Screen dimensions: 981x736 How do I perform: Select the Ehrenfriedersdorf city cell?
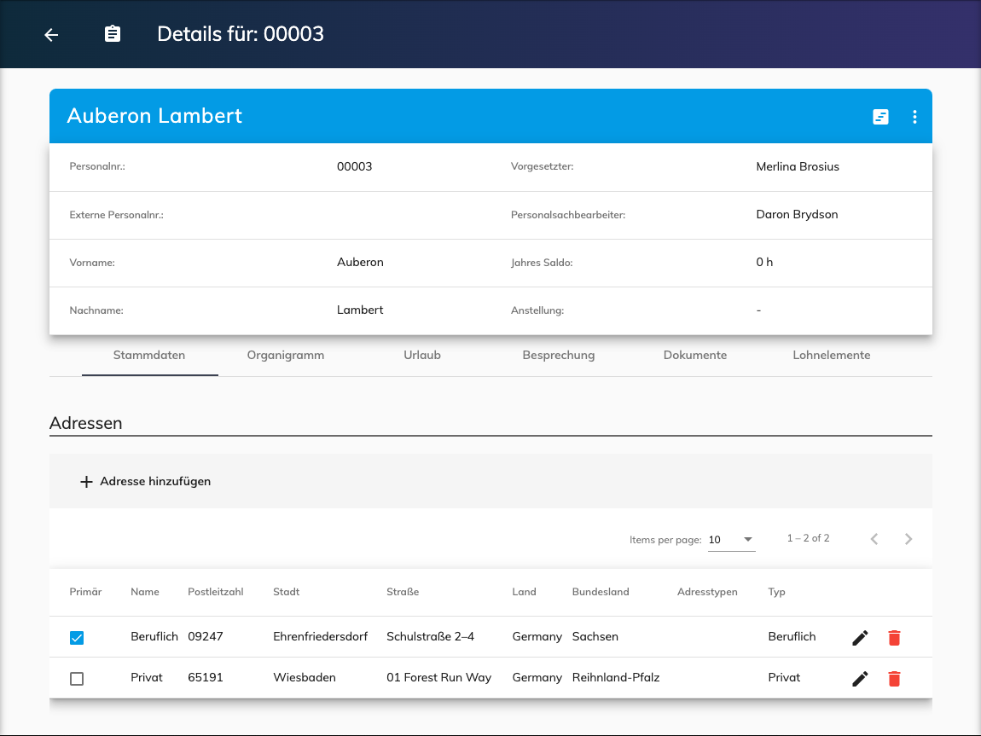[321, 636]
